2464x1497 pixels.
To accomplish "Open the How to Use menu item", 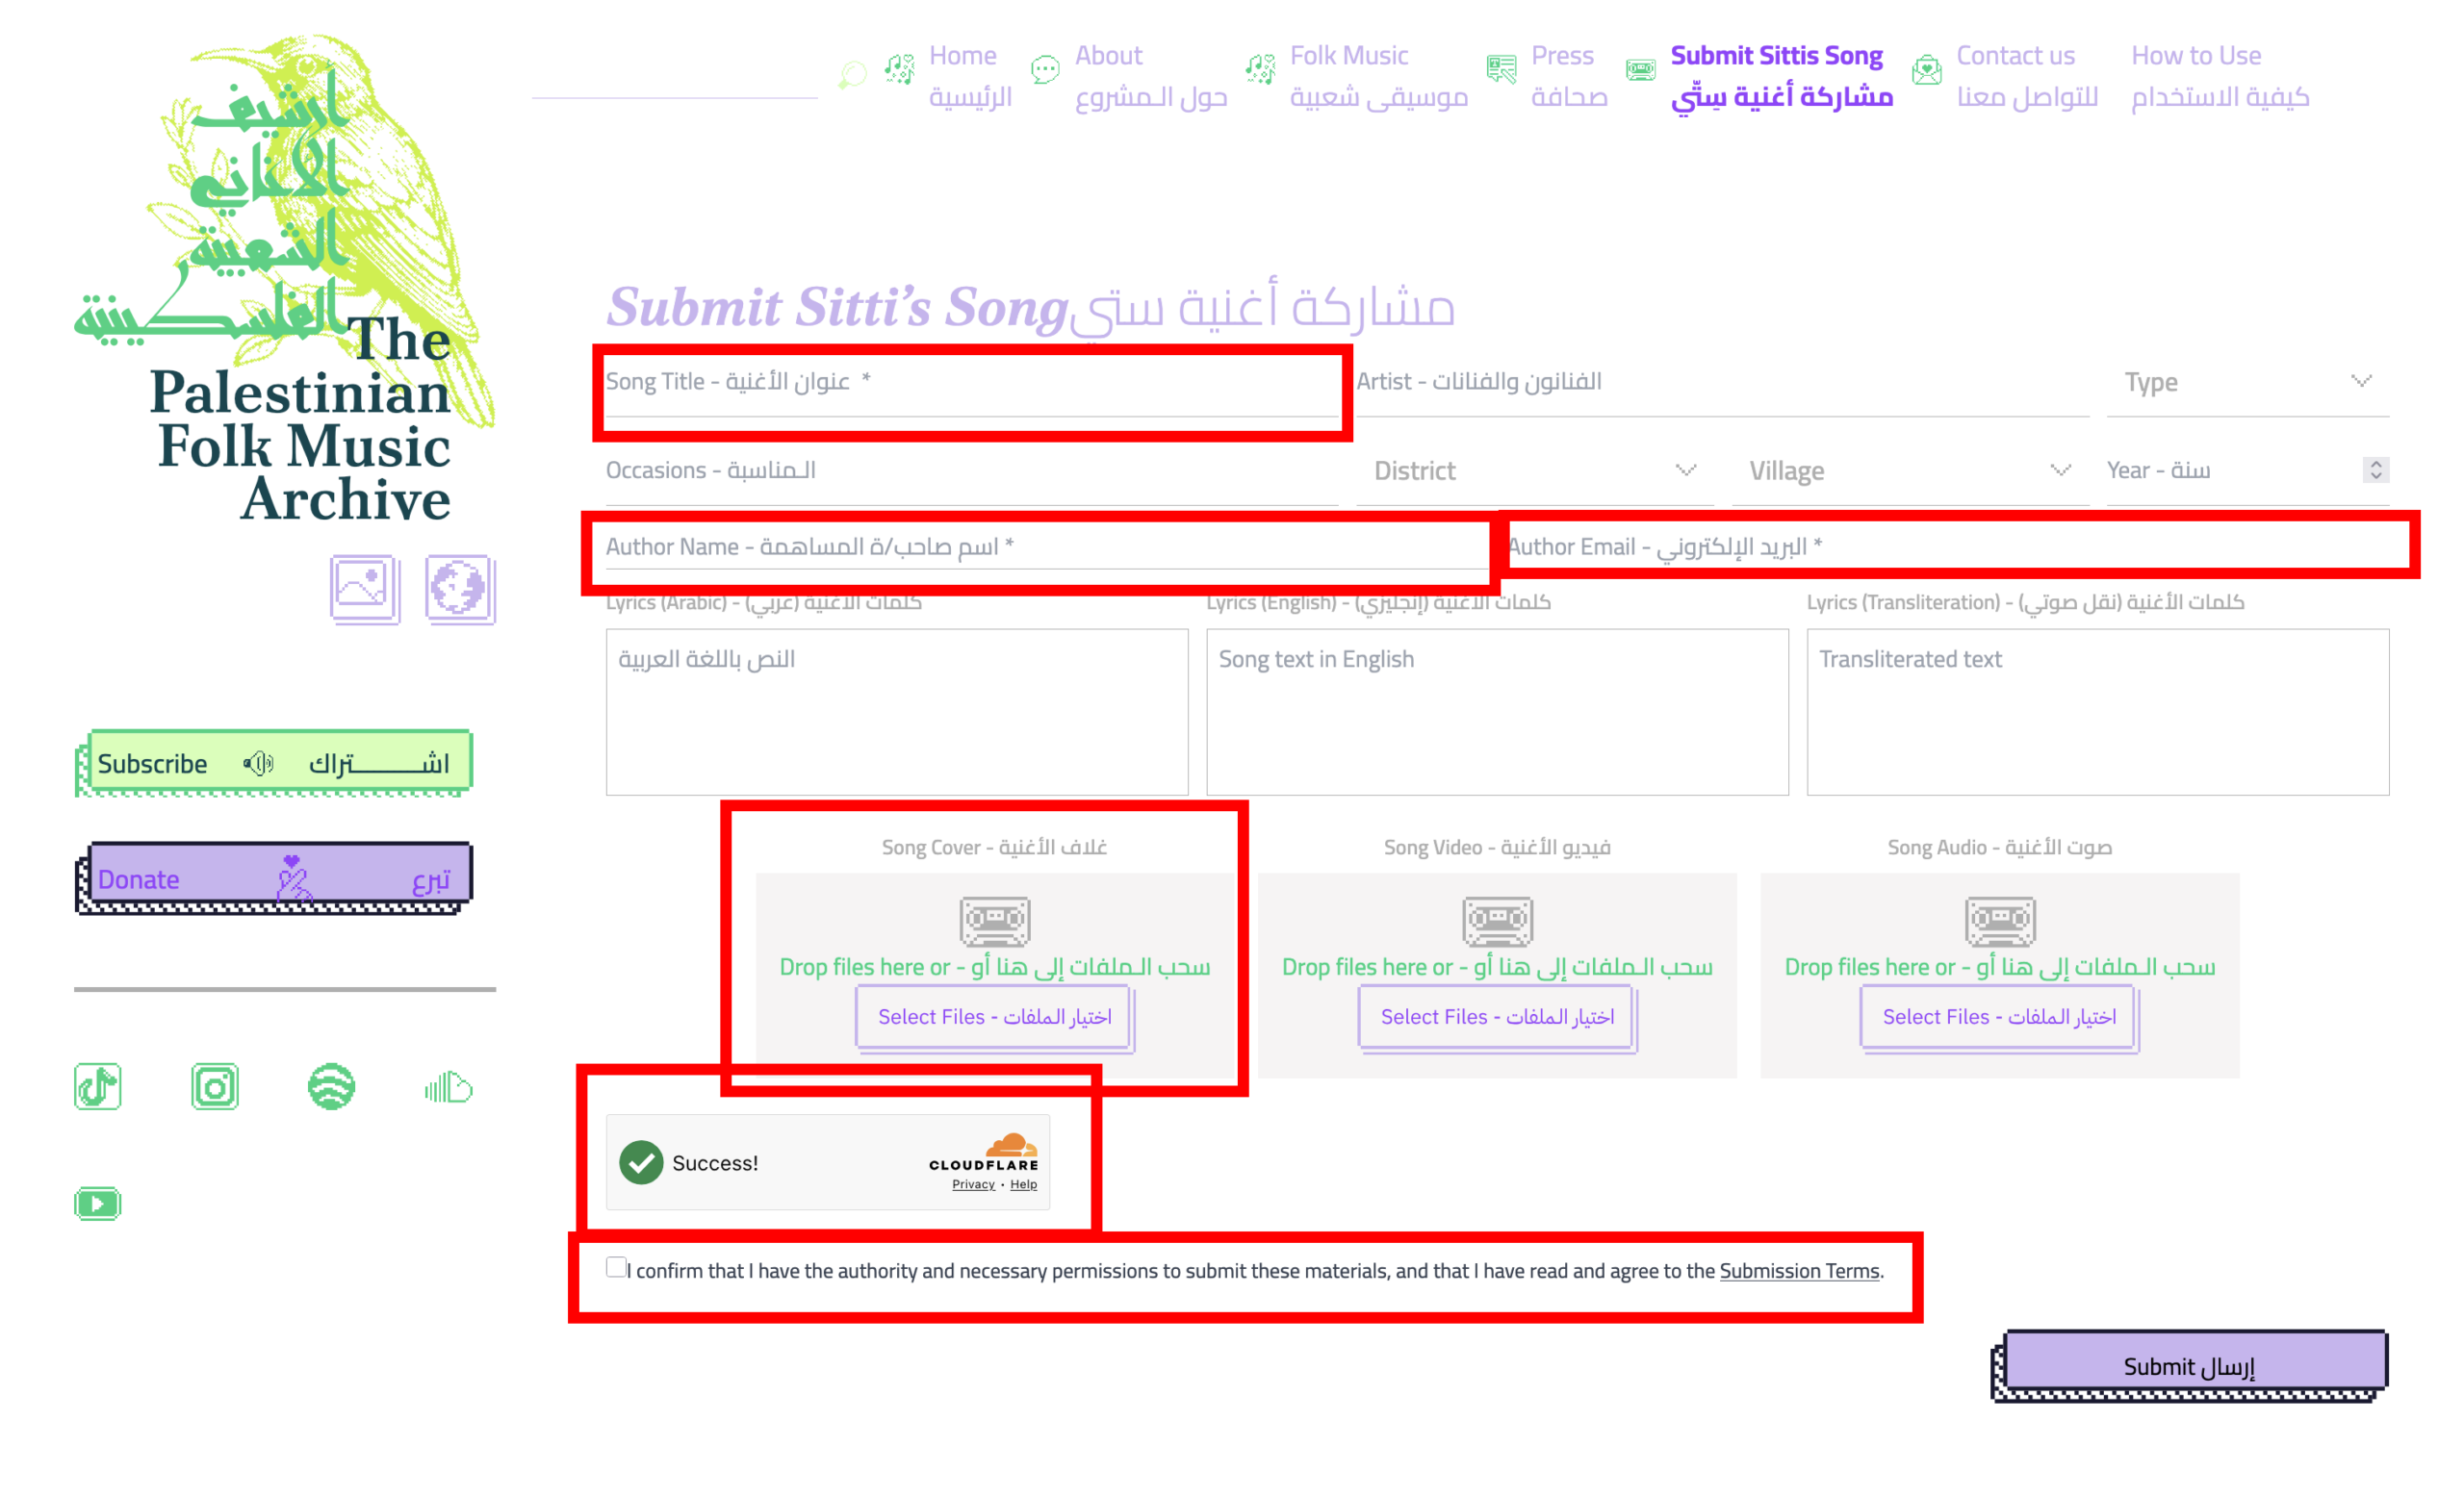I will pyautogui.click(x=2219, y=76).
